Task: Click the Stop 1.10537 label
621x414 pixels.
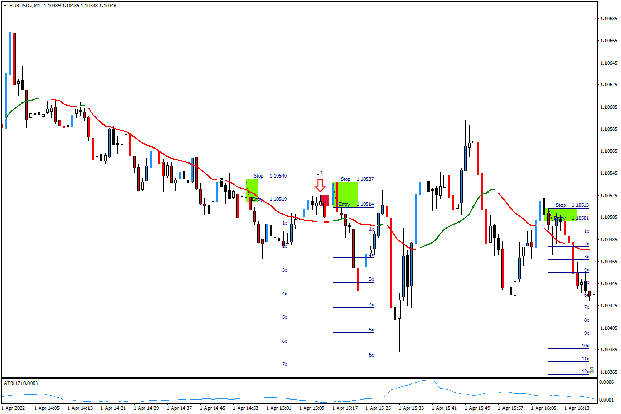Action: pos(356,179)
